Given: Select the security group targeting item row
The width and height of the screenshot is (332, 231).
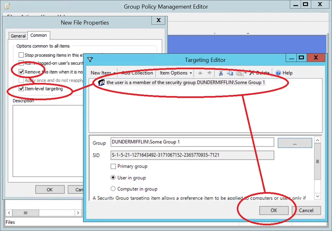Looking at the screenshot, I should tap(182, 83).
